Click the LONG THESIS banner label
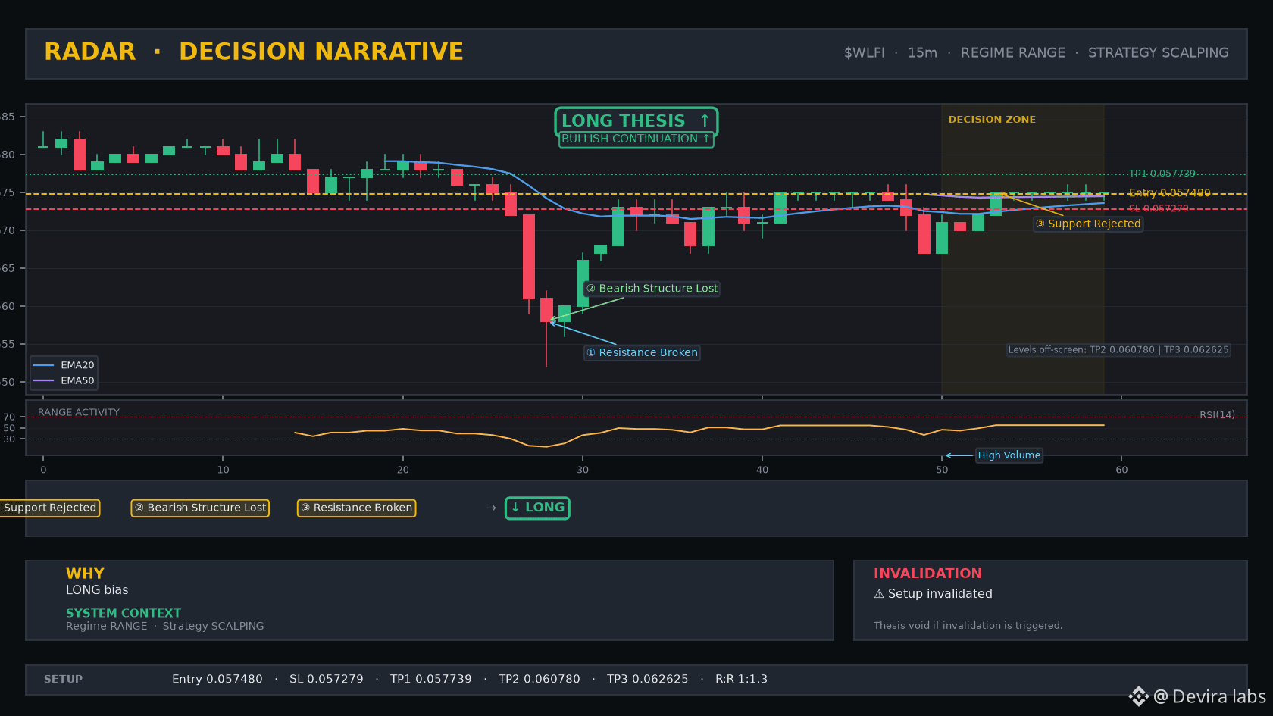This screenshot has height=716, width=1273. coord(636,121)
